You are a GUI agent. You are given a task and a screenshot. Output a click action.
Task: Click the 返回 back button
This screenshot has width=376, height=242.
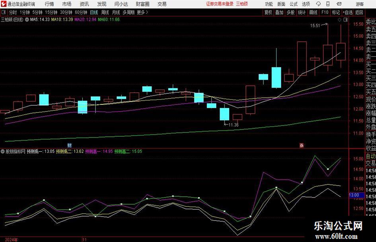pos(359,12)
